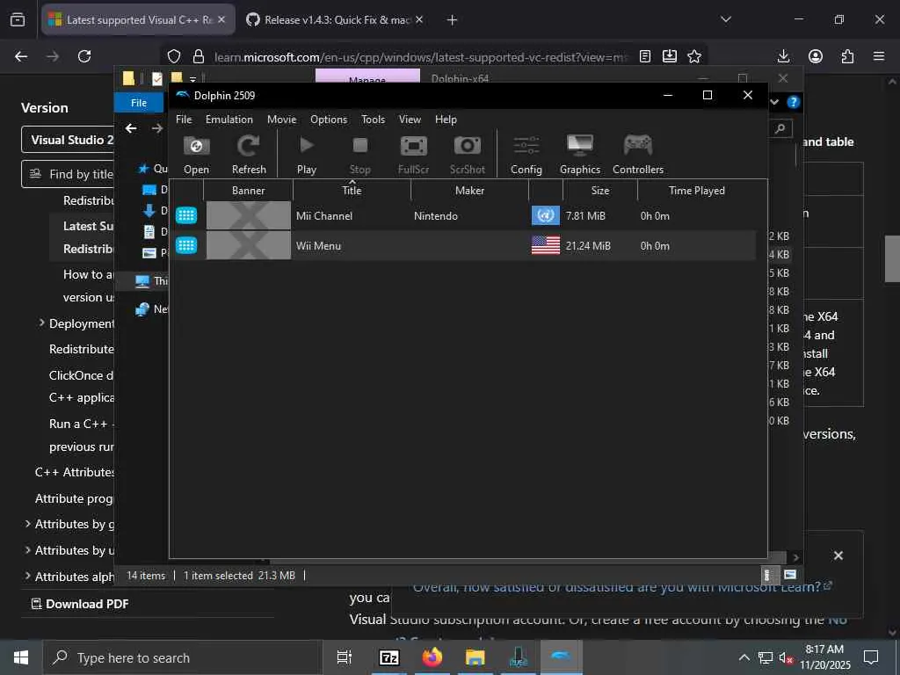Open a new Firefox tab
Viewport: 900px width, 675px height.
coord(452,20)
